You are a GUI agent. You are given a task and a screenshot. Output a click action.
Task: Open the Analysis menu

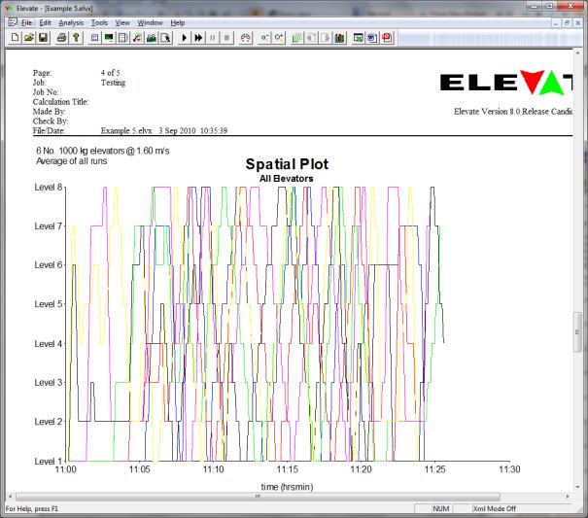[x=71, y=21]
